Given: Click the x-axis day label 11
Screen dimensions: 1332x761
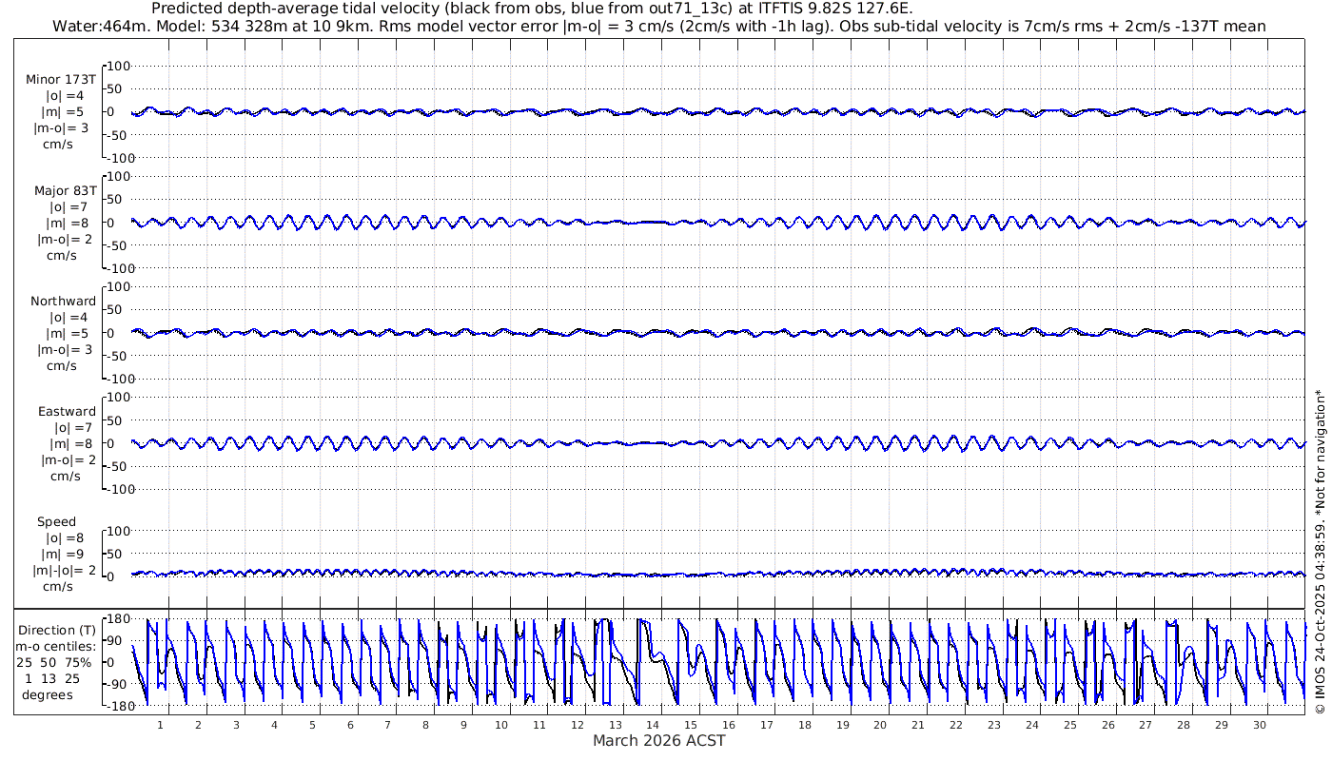Looking at the screenshot, I should coord(539,725).
